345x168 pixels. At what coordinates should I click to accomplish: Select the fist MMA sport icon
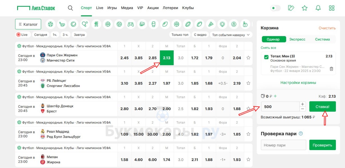point(142,24)
